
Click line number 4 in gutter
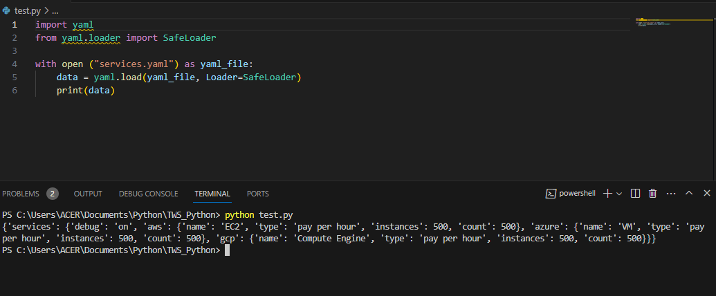(x=14, y=64)
